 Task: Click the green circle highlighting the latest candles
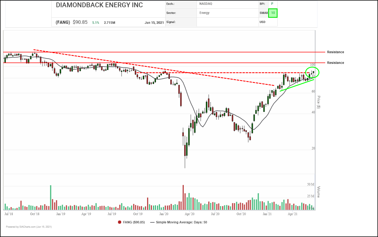tap(312, 72)
